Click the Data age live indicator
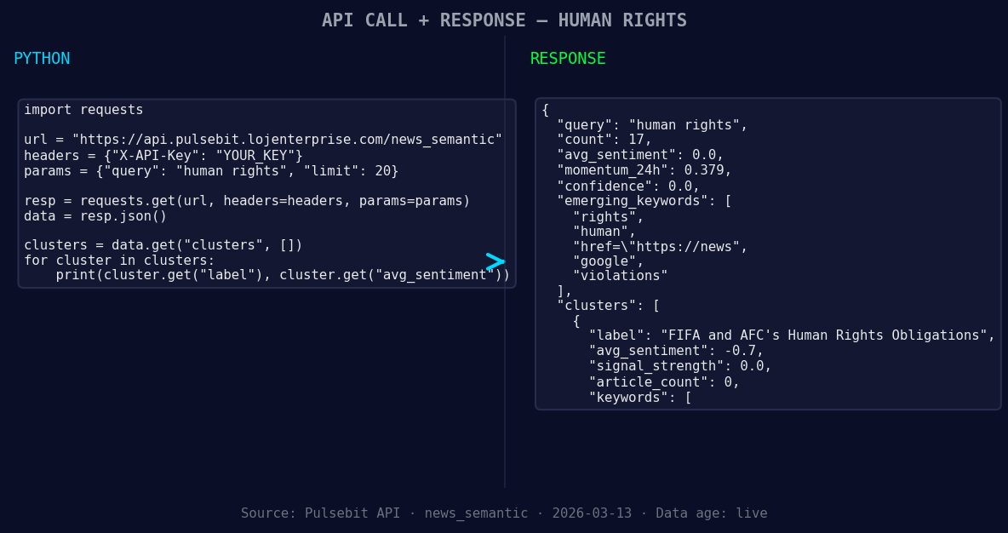Image resolution: width=1008 pixels, height=533 pixels. pyautogui.click(x=712, y=513)
